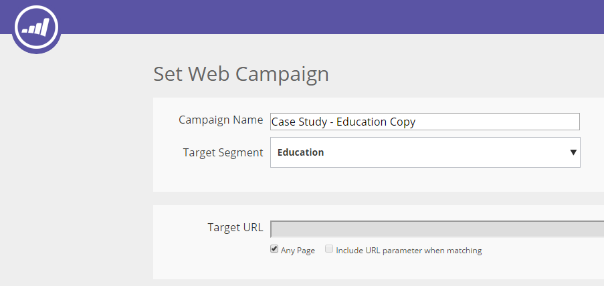Click the purple top header bar
Screen dimensions: 604x286
click(334, 17)
